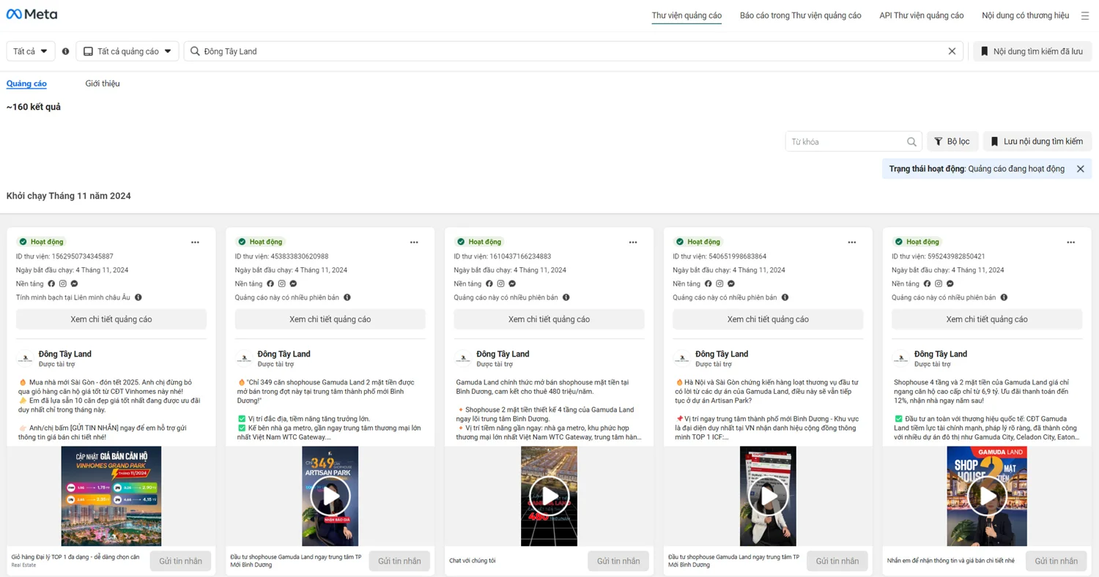Open Nội dung tìm kiếm đã lưu
The image size is (1099, 577).
coord(1032,51)
